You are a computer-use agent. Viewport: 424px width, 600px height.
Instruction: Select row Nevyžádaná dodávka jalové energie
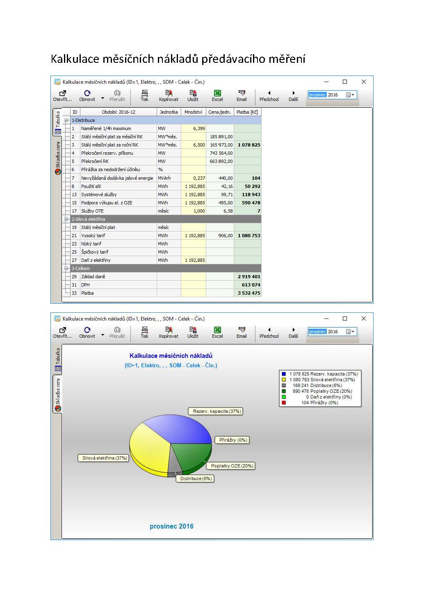(166, 178)
